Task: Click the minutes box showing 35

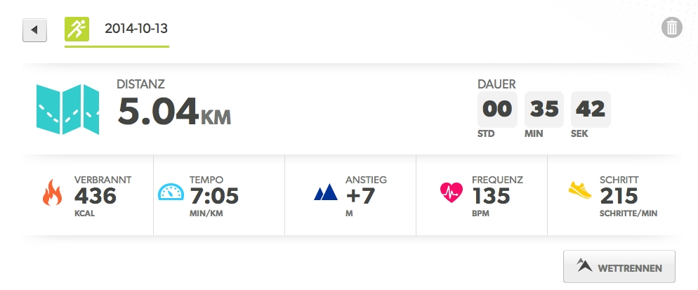Action: [544, 110]
